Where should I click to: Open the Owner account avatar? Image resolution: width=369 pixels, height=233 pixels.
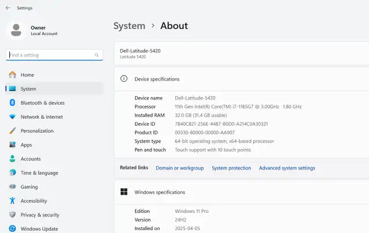tap(16, 30)
